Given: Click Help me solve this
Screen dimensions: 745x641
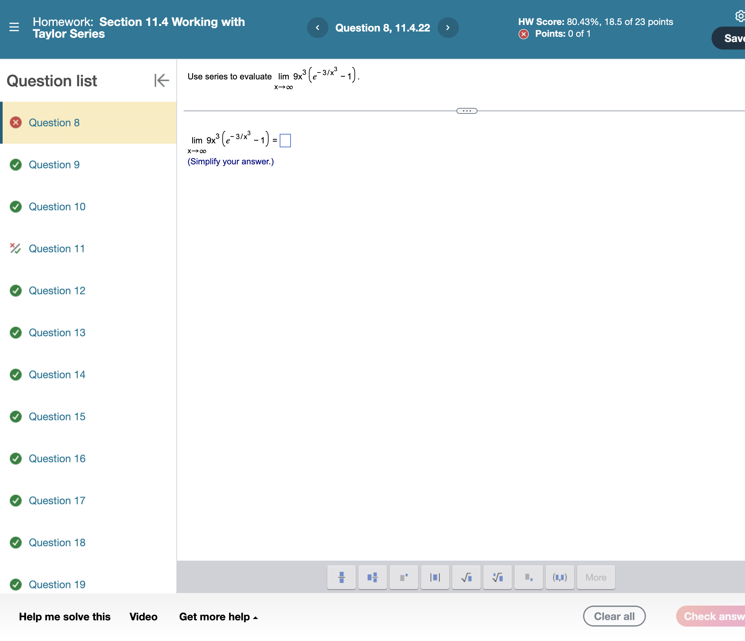Looking at the screenshot, I should point(65,616).
